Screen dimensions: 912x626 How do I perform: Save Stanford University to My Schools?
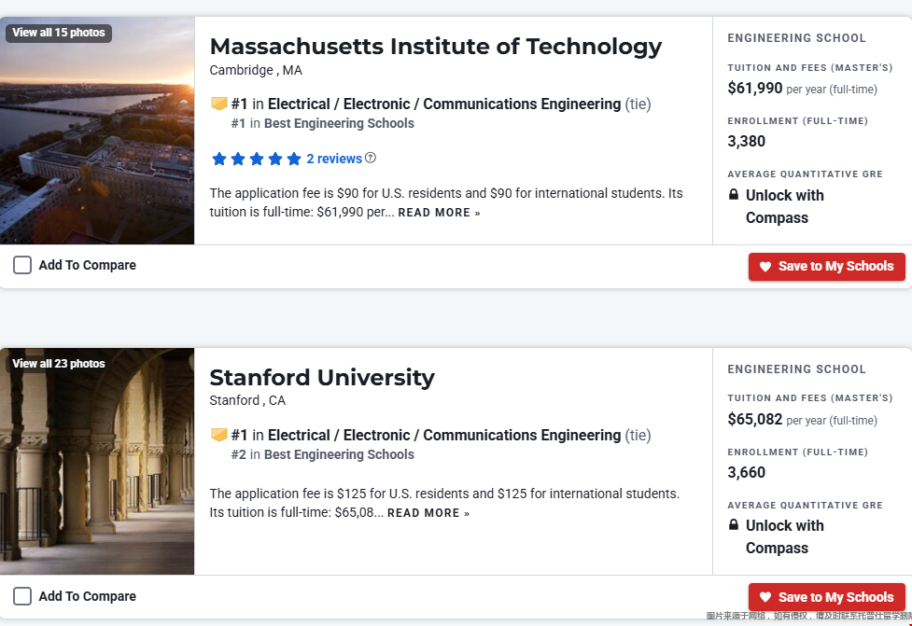pos(826,597)
